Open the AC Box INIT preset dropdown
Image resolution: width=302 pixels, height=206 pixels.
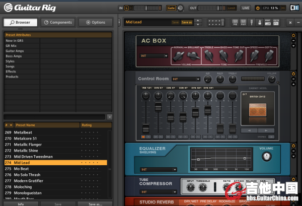click(154, 56)
